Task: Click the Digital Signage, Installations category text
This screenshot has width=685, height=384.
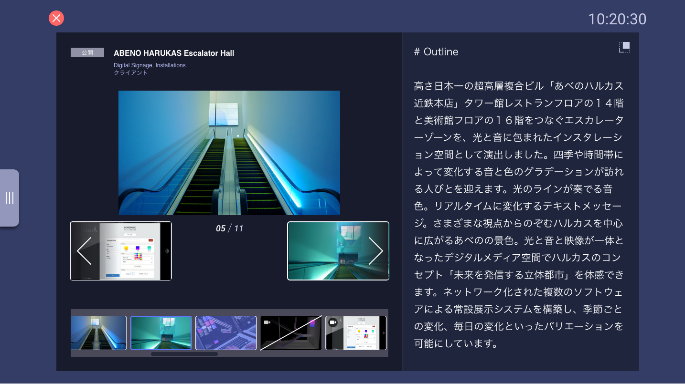Action: pos(150,65)
